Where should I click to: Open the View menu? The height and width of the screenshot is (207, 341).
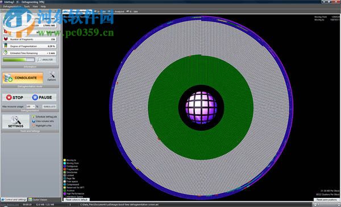tap(35, 6)
